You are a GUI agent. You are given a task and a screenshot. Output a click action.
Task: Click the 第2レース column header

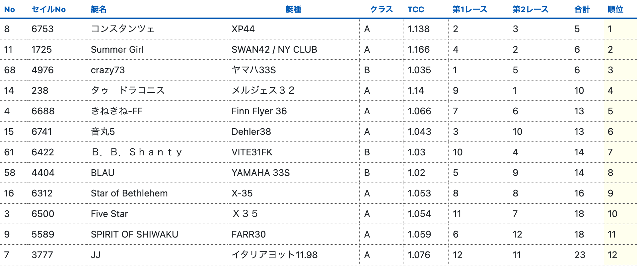tap(530, 9)
